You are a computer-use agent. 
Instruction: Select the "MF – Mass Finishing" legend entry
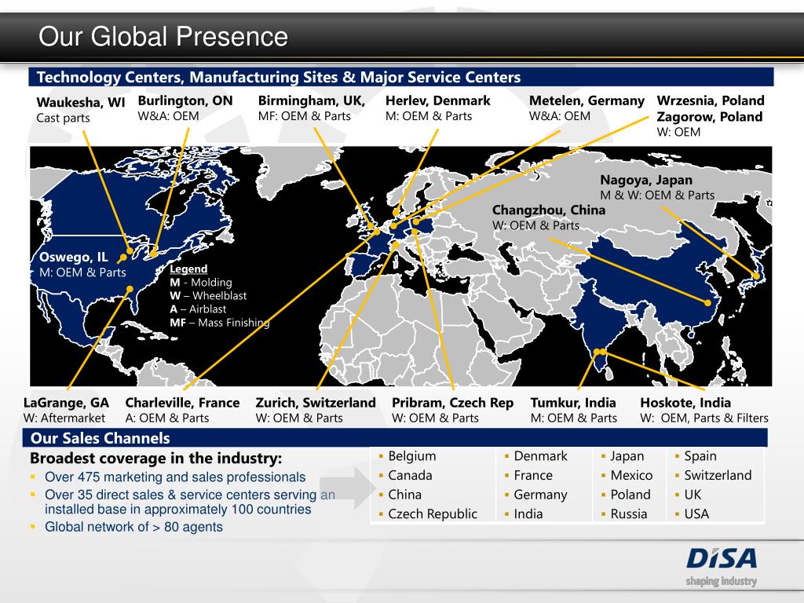coord(220,323)
